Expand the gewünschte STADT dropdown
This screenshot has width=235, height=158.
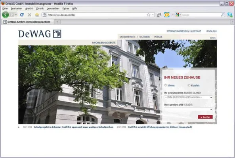click(x=188, y=109)
